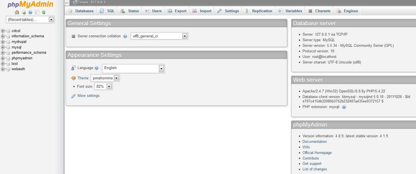Viewport: 416px width, 174px height.
Task: Open the Wiki link
Action: click(306, 147)
